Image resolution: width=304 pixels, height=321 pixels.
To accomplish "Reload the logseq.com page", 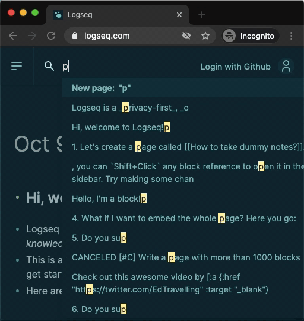I will click(51, 36).
